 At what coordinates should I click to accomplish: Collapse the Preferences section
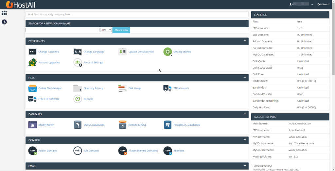(x=244, y=41)
